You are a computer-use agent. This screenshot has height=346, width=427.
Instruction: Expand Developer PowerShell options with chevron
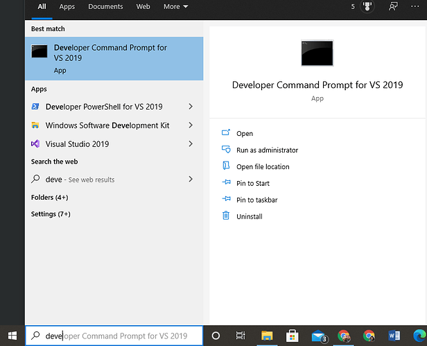click(191, 107)
